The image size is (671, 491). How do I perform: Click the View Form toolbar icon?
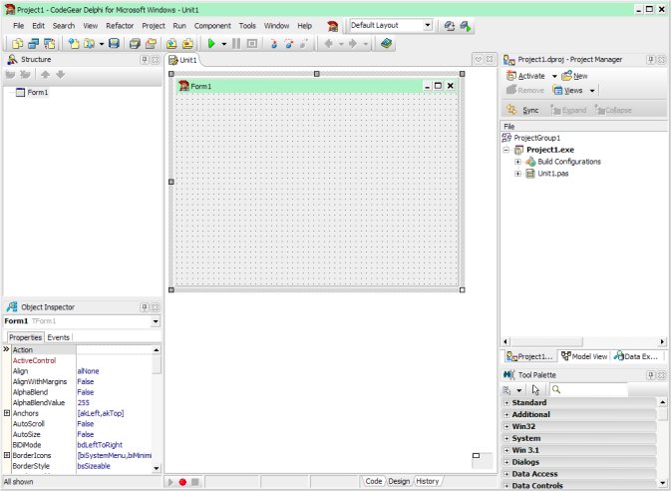[33, 44]
